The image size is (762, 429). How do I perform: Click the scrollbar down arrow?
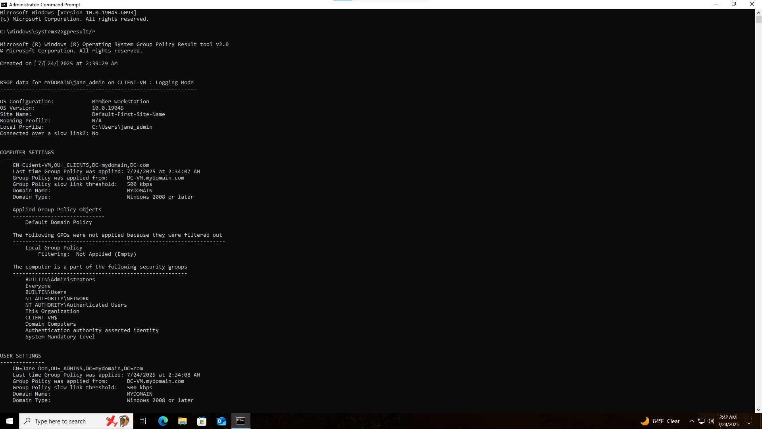pos(758,410)
